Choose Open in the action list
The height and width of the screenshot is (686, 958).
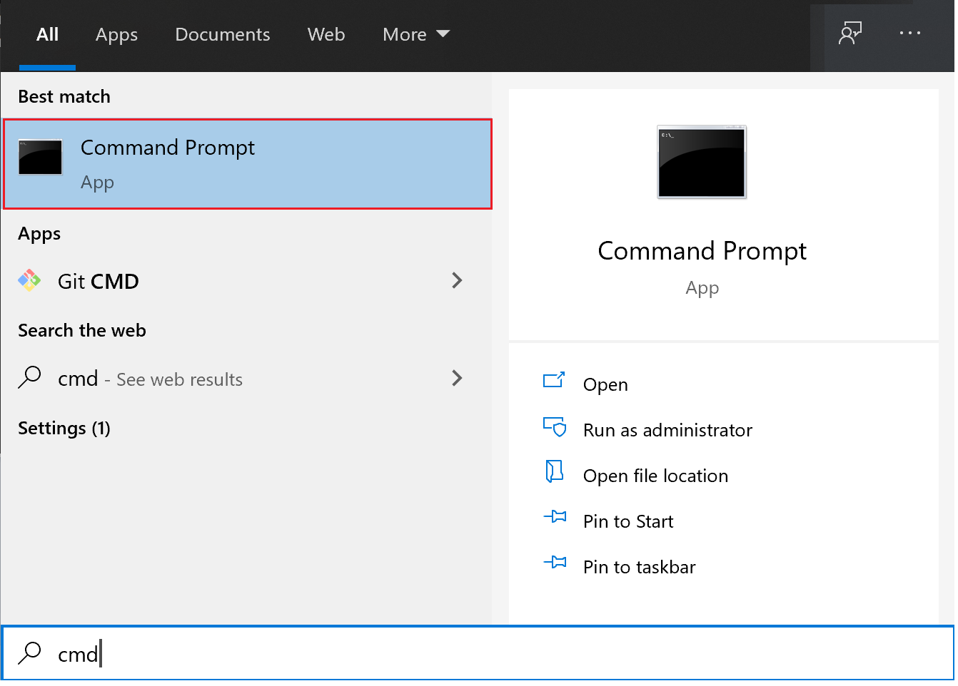point(606,384)
